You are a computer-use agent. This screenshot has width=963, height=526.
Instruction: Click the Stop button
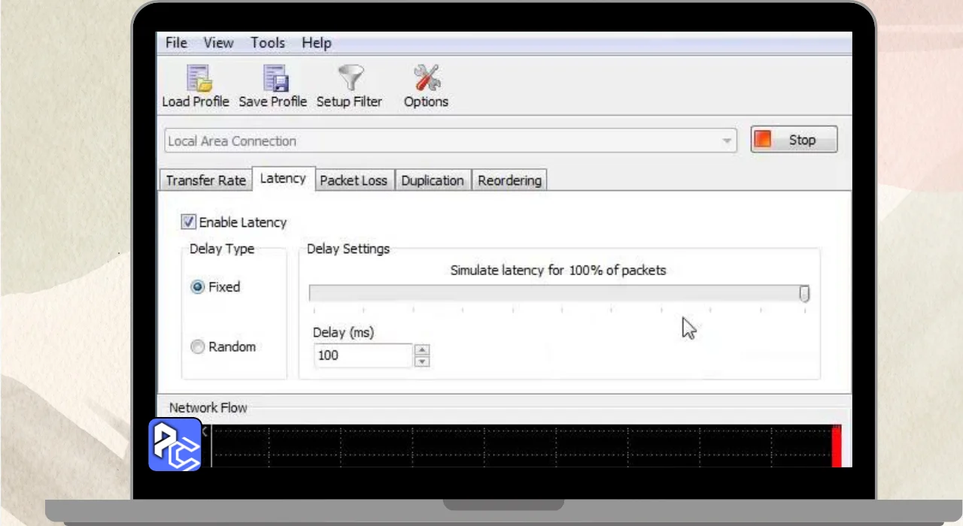tap(794, 140)
